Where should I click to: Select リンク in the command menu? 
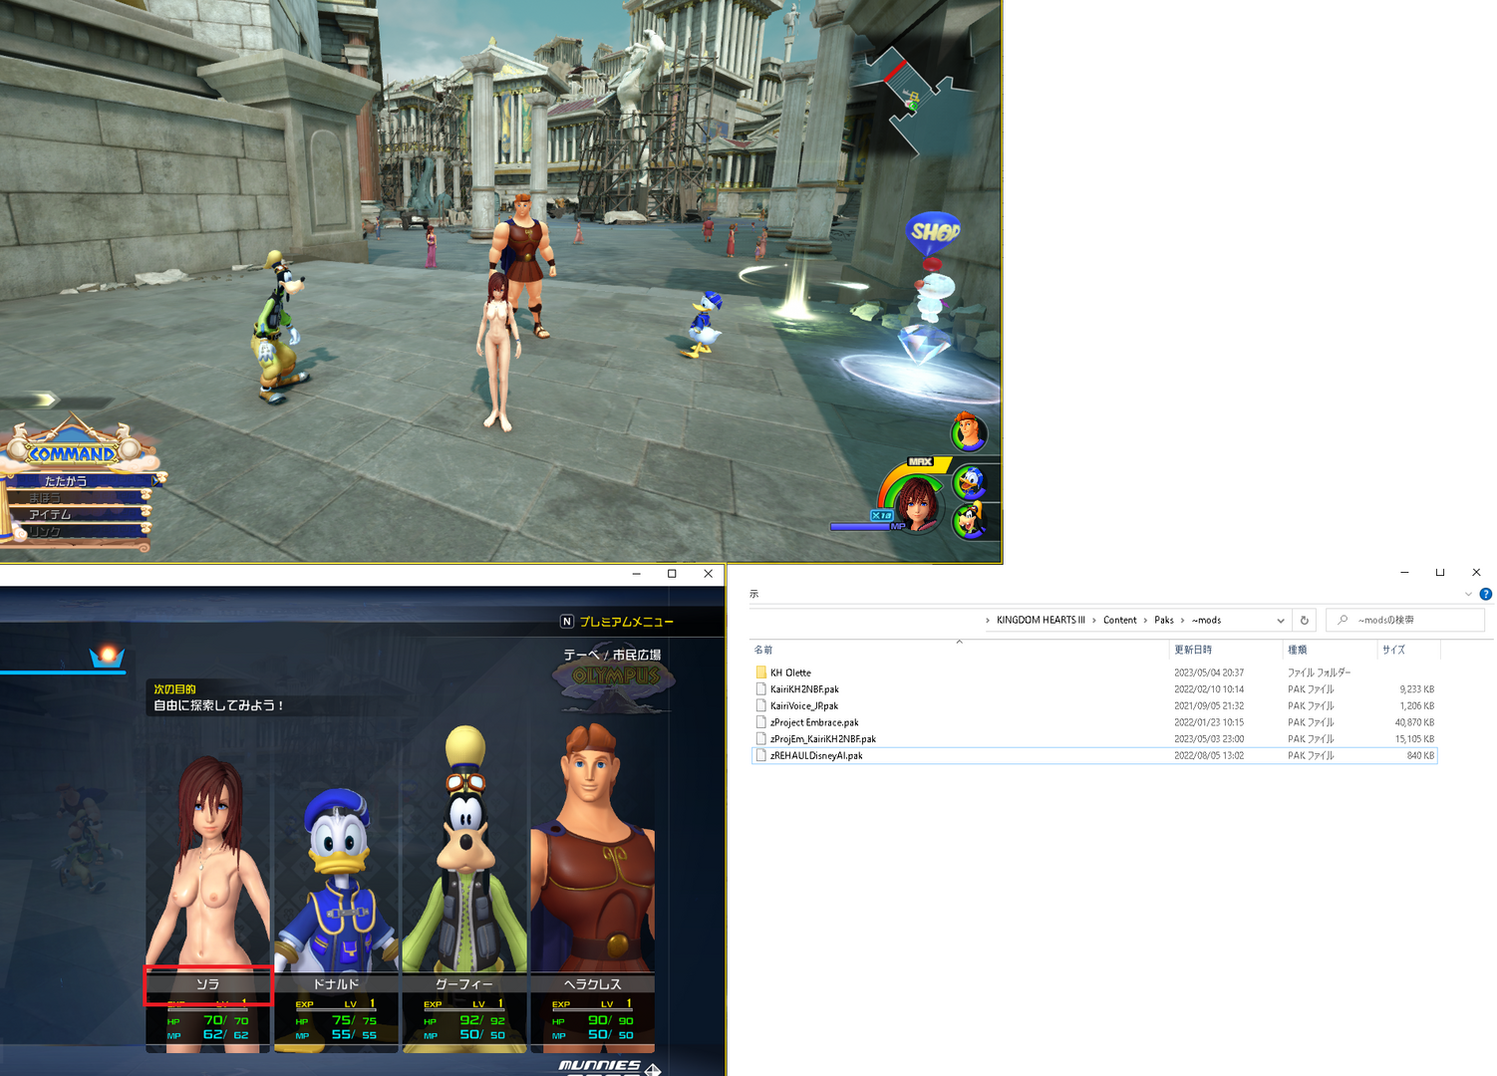coord(46,532)
